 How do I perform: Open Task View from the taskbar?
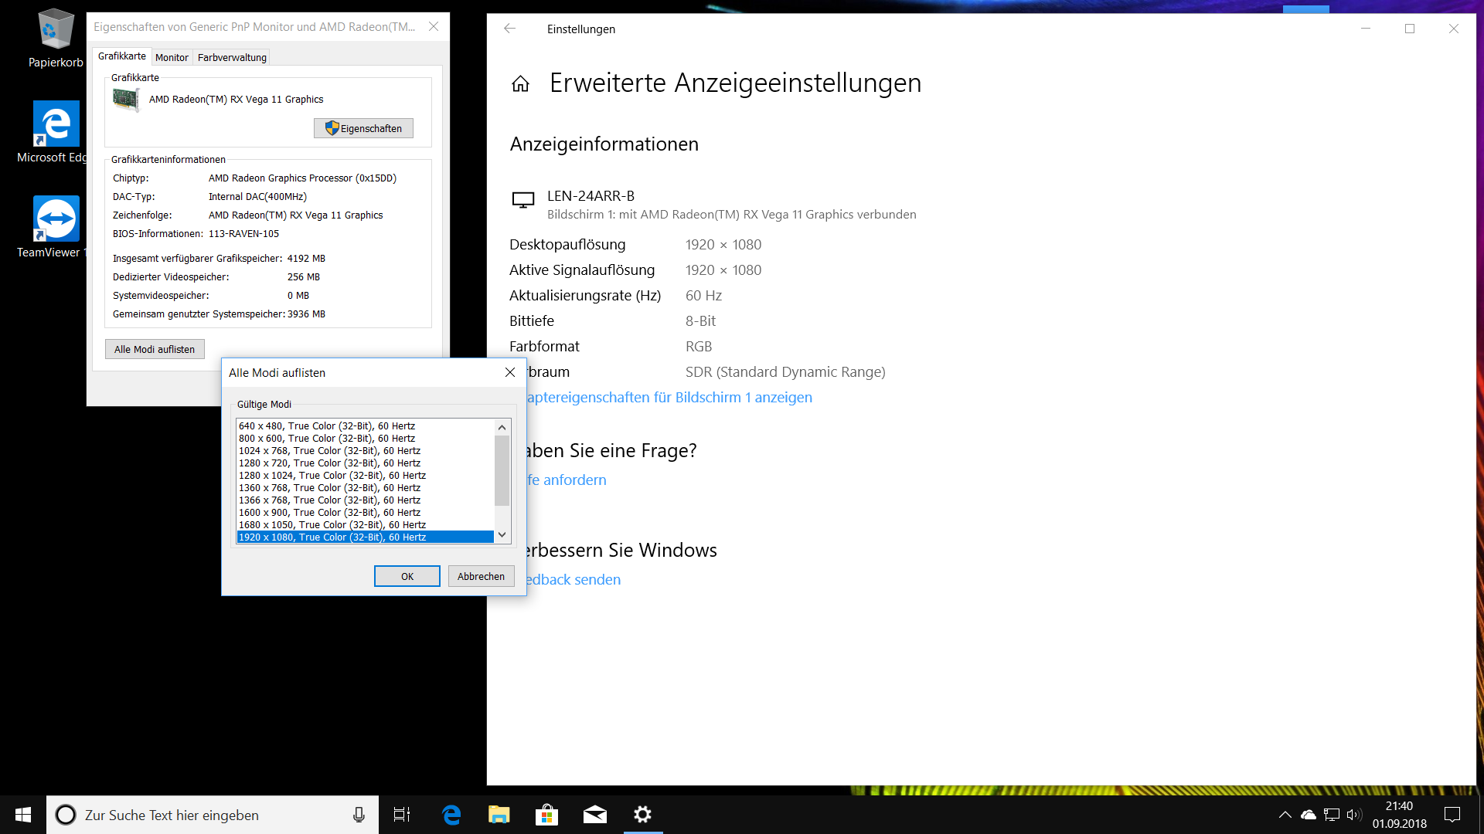point(402,815)
